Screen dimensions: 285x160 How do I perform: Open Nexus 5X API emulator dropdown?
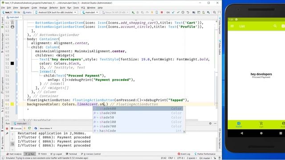click(115, 12)
